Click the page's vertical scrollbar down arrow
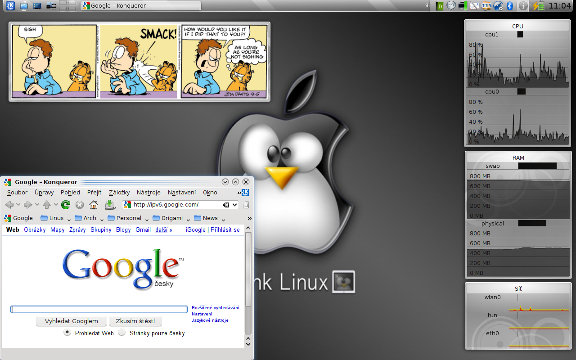The width and height of the screenshot is (576, 360). coord(248,344)
